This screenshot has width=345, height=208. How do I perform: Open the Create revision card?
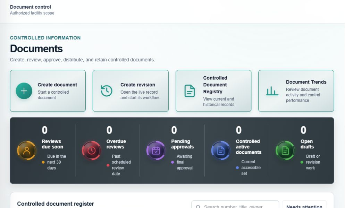click(131, 91)
